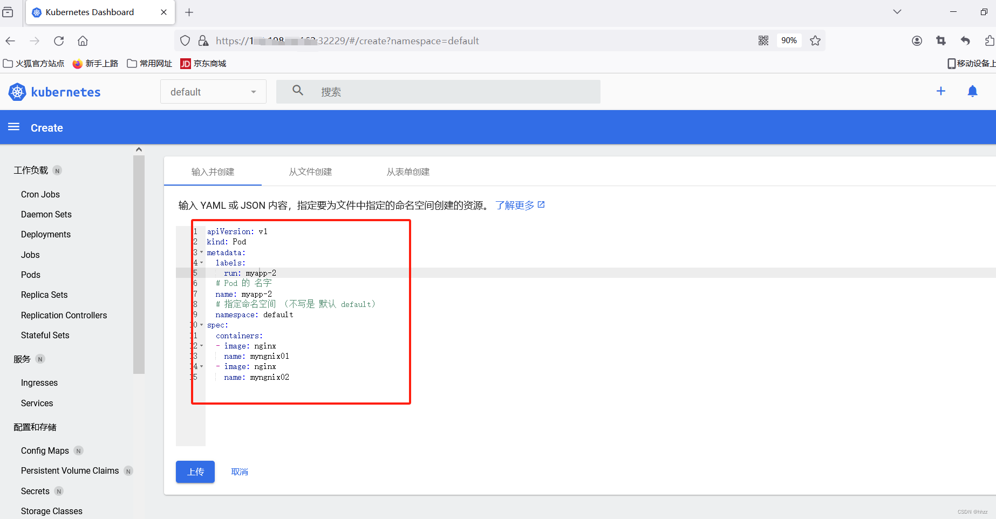Image resolution: width=996 pixels, height=519 pixels.
Task: Collapse the second image fold arrow on line 14
Action: pos(202,366)
